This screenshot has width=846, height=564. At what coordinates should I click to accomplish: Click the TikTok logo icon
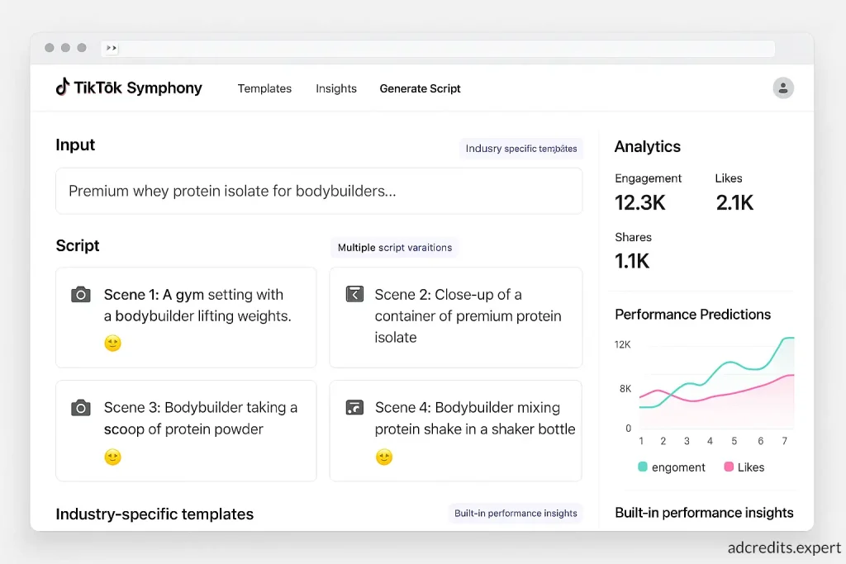point(62,87)
